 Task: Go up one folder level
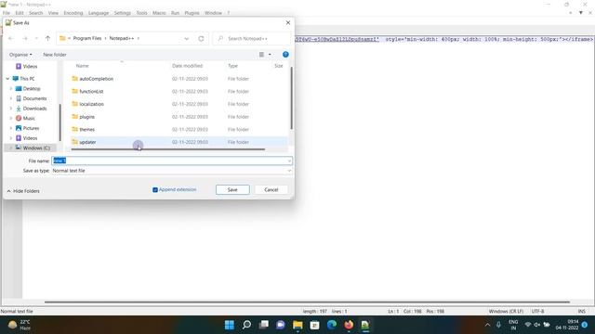(47, 38)
